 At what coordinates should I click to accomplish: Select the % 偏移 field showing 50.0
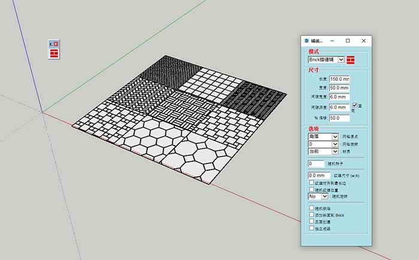click(339, 118)
